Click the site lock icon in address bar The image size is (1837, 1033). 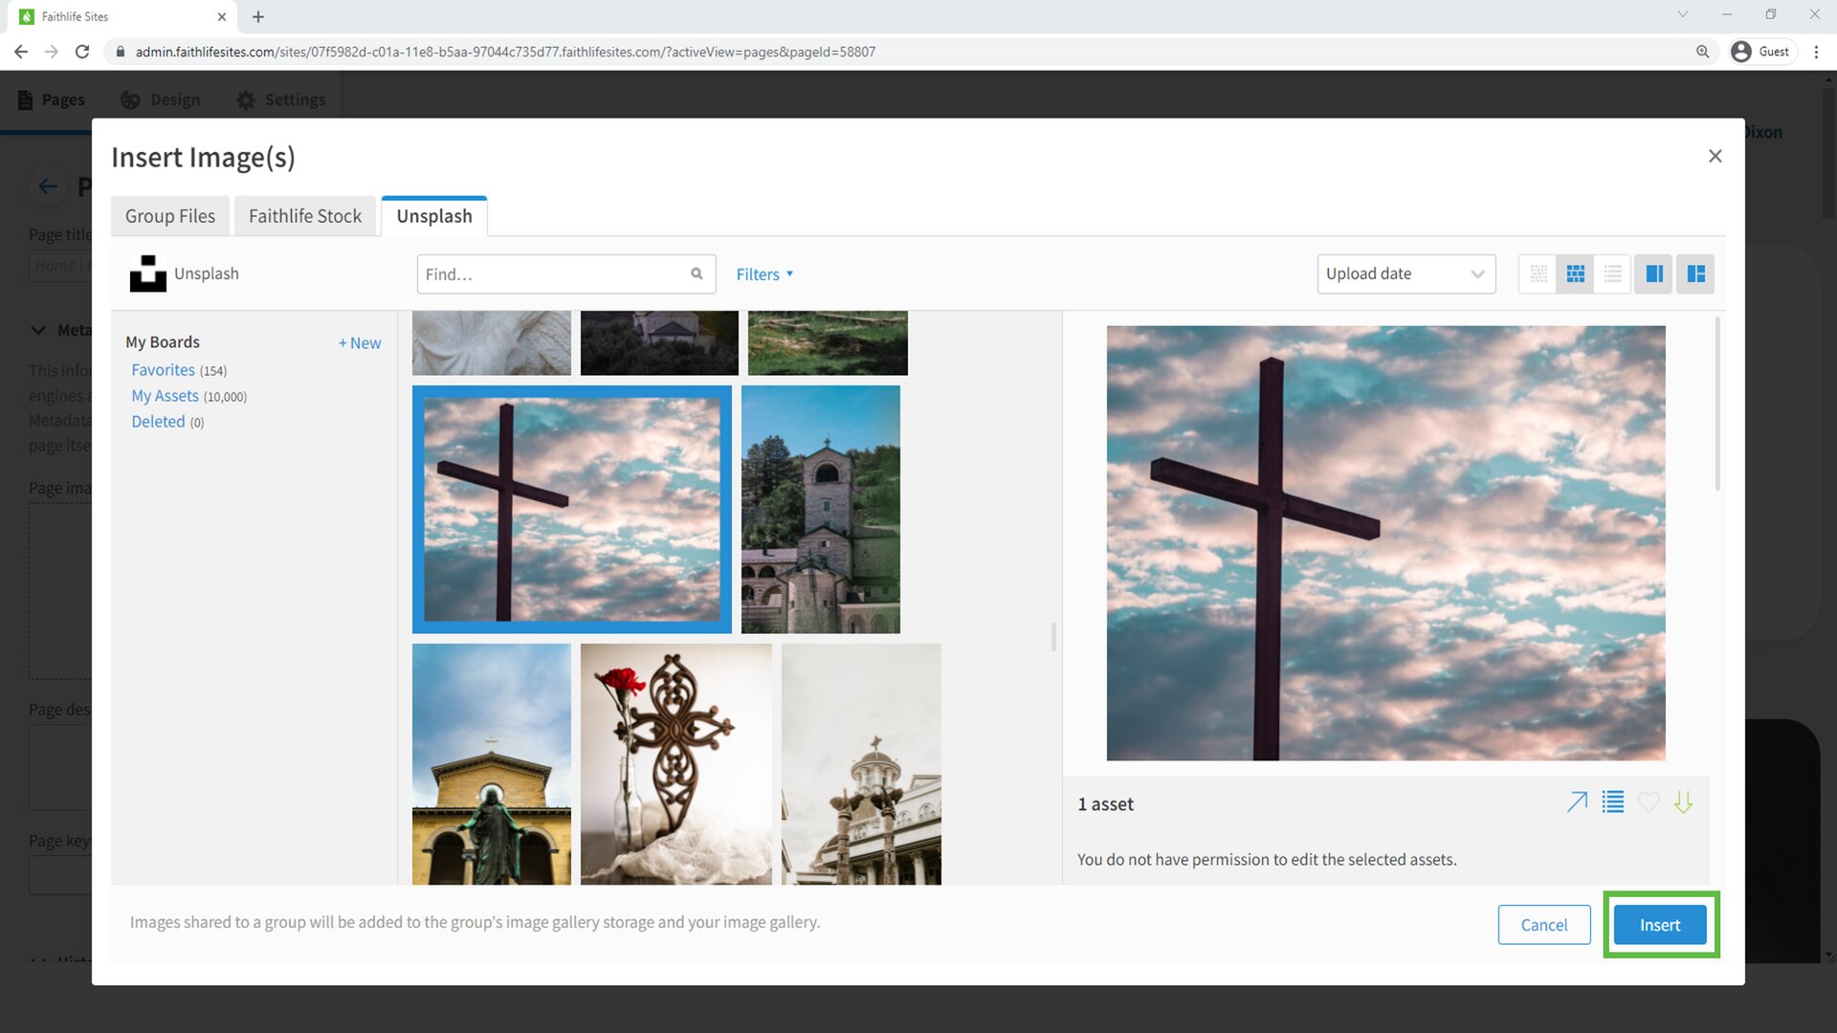[121, 52]
